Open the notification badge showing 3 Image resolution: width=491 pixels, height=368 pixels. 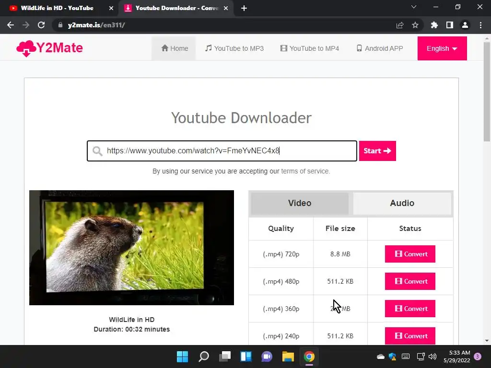coord(478,356)
